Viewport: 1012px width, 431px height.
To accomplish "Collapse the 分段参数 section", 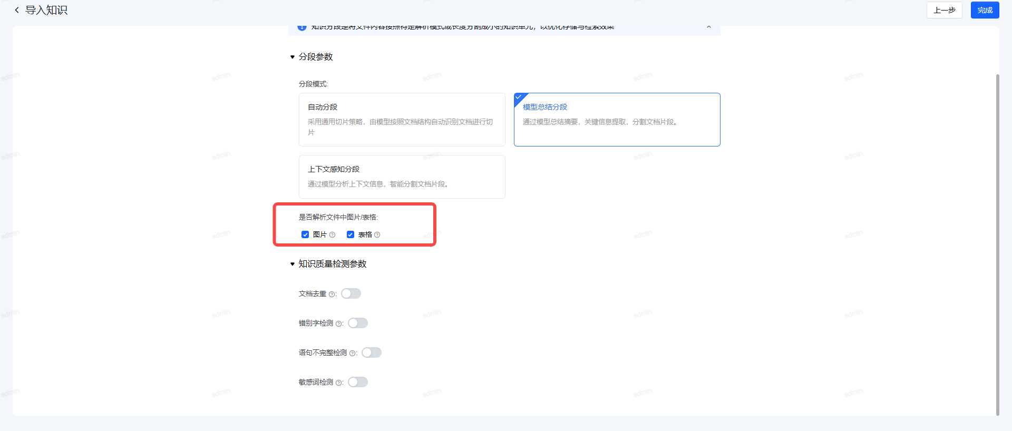I will pos(293,57).
